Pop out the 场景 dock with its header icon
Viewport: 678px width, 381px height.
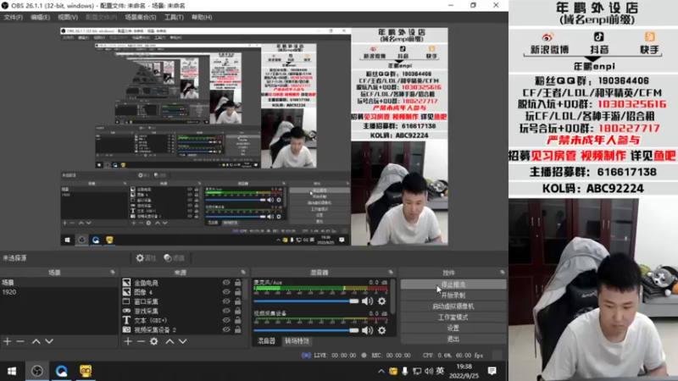(113, 272)
